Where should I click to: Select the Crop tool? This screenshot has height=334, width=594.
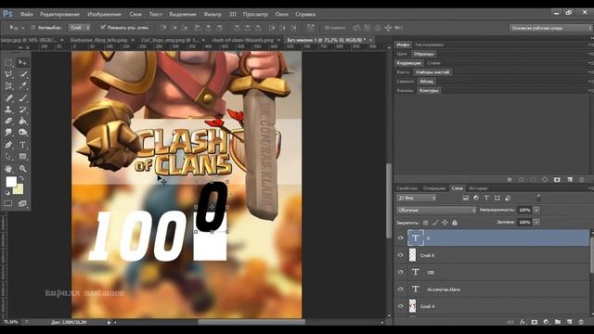coord(8,86)
